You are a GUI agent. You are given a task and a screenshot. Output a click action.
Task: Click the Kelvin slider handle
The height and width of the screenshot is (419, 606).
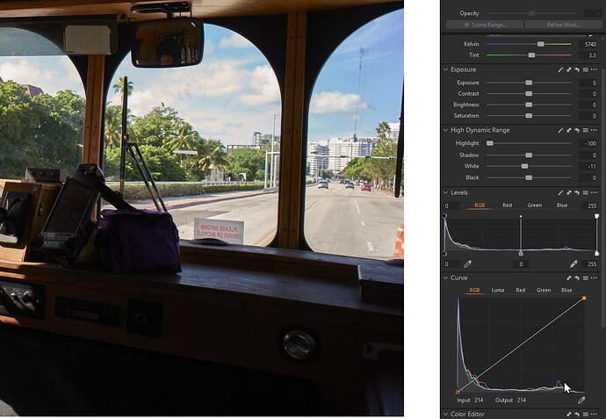[x=541, y=44]
